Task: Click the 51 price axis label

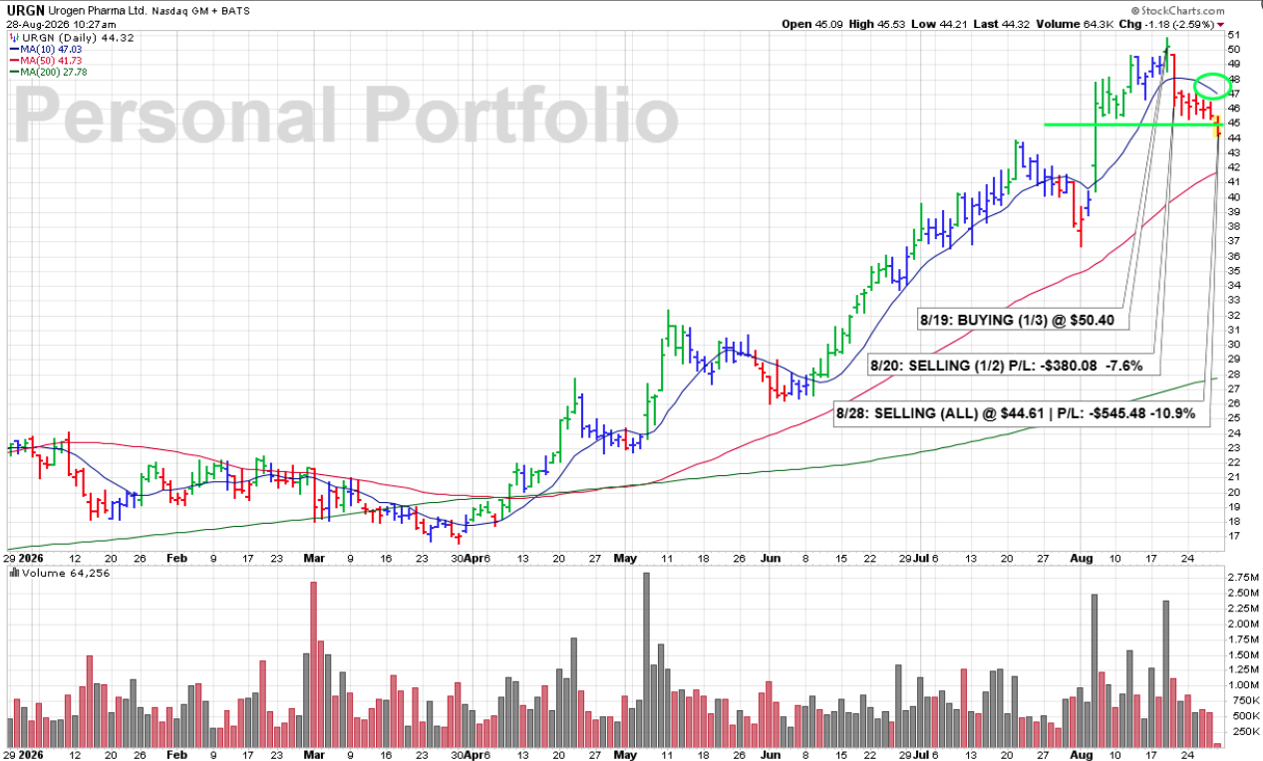Action: point(1234,34)
